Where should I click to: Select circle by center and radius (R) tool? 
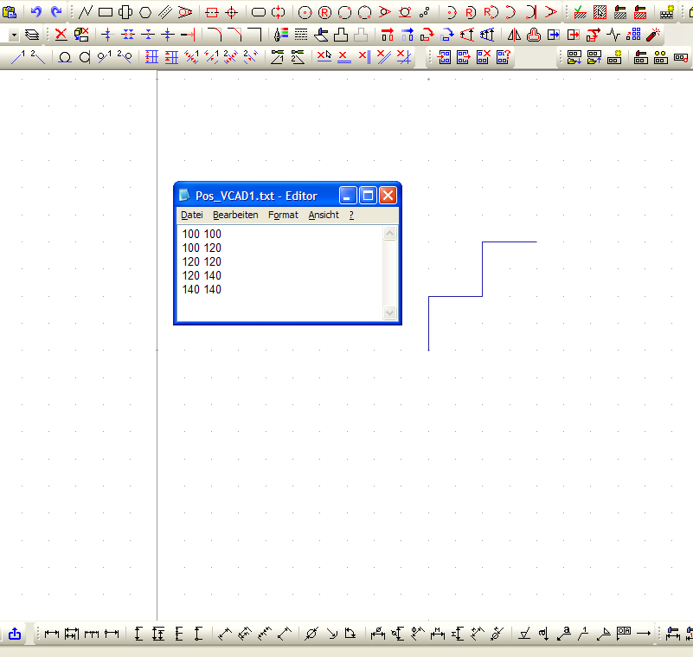click(324, 12)
